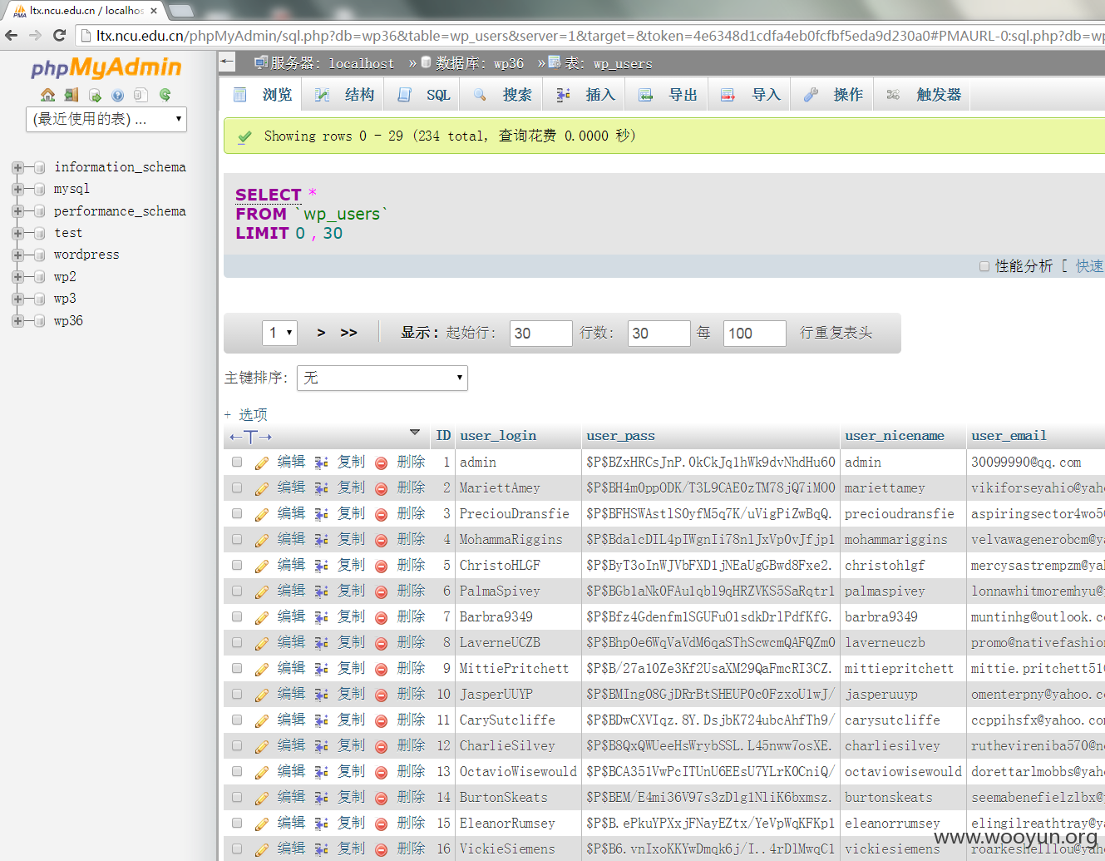Click the edit pencil icon for admin row

(262, 463)
